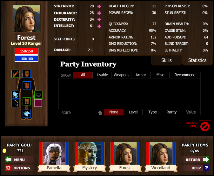This screenshot has width=214, height=176.
Task: Click the party gold coin icon
Action: pos(4,151)
